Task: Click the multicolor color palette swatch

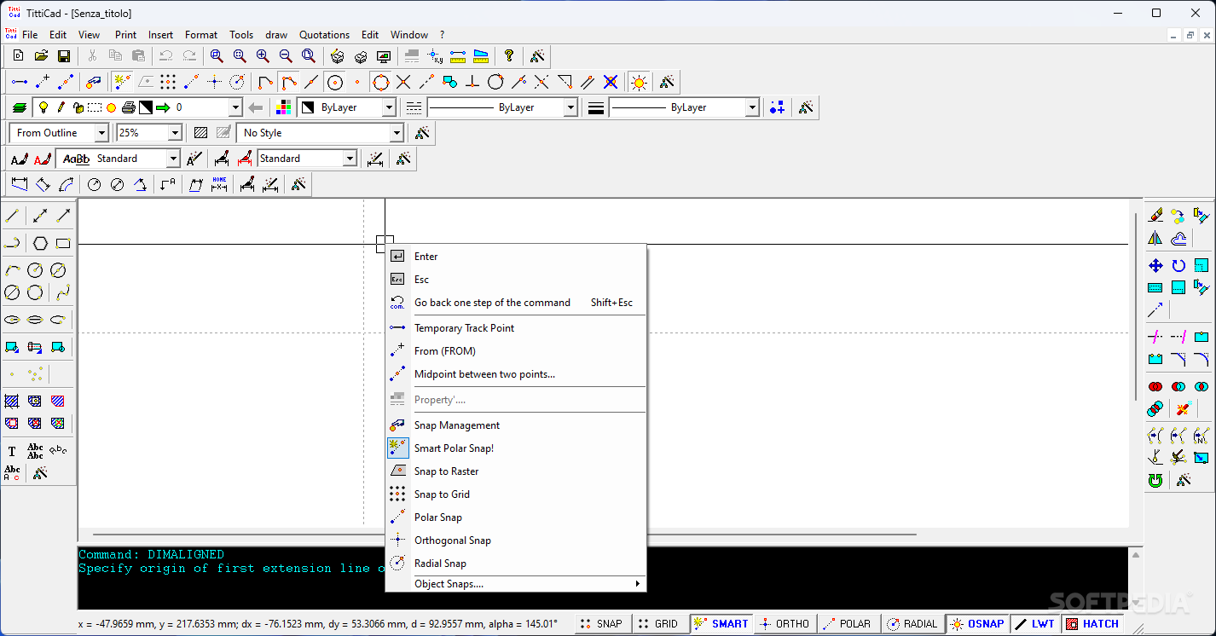Action: point(284,107)
